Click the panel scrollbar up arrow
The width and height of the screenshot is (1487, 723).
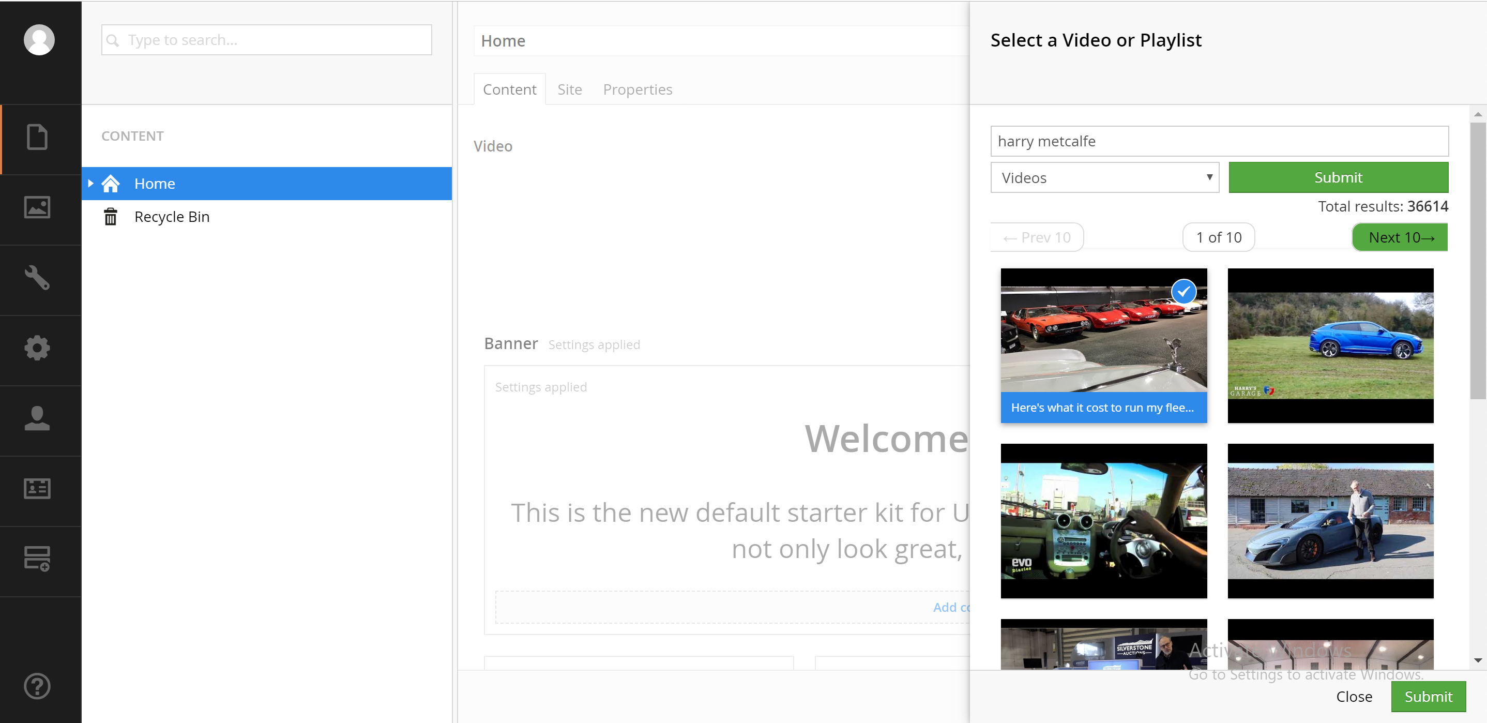point(1478,114)
